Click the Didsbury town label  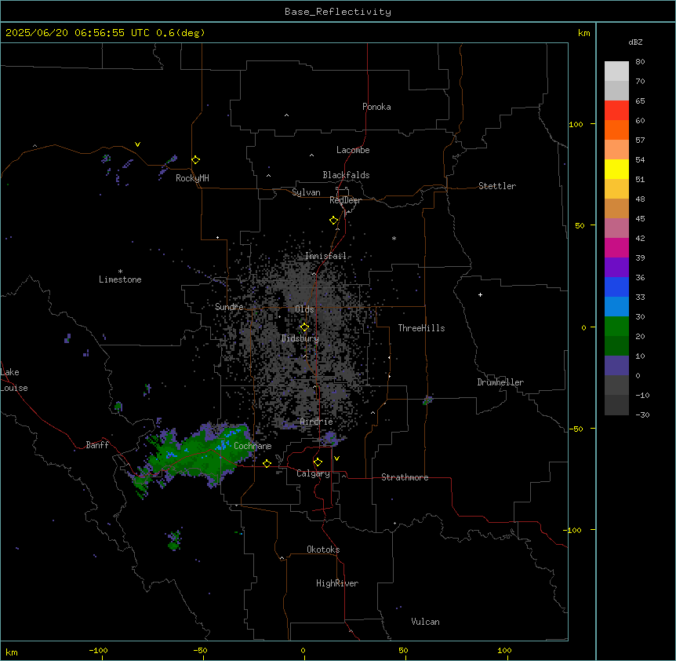[x=300, y=338]
